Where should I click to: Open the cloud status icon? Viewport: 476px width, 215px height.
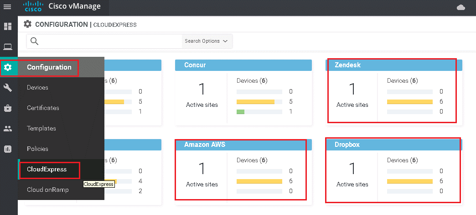461,8
